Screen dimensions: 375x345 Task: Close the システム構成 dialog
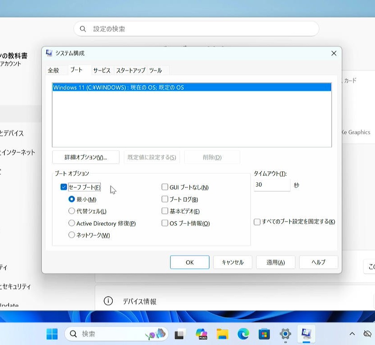(334, 53)
